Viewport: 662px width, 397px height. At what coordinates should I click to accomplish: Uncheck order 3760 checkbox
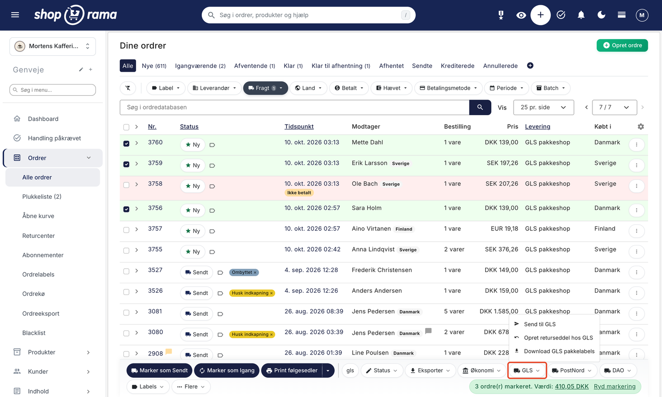click(126, 144)
